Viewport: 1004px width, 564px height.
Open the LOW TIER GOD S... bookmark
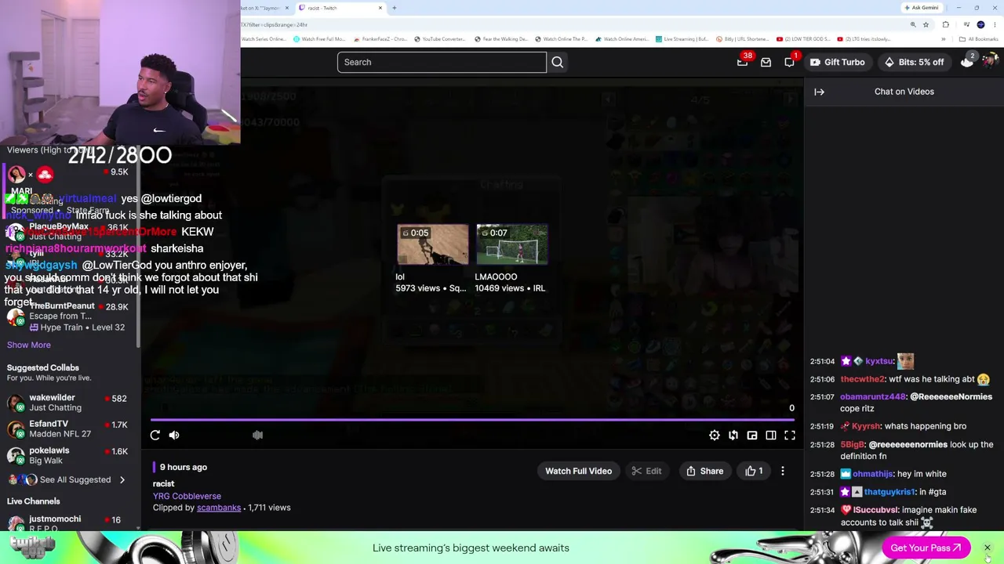click(803, 39)
